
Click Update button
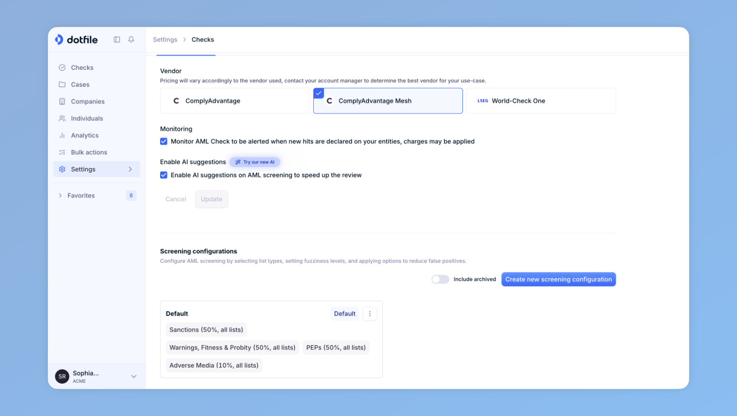pyautogui.click(x=212, y=199)
